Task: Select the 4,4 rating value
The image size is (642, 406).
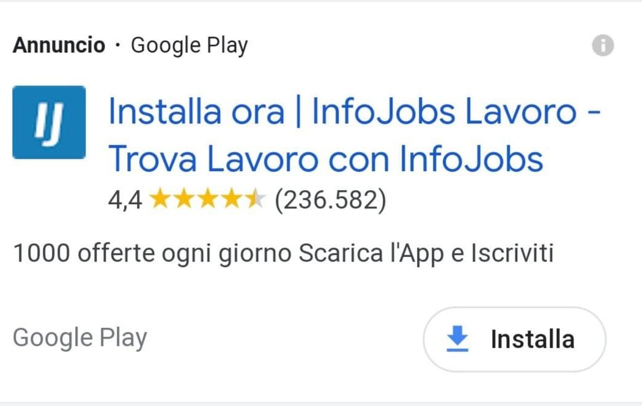Action: [x=125, y=198]
